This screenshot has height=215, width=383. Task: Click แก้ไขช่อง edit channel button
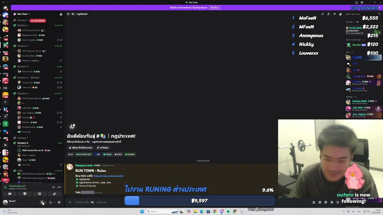pyautogui.click(x=103, y=148)
